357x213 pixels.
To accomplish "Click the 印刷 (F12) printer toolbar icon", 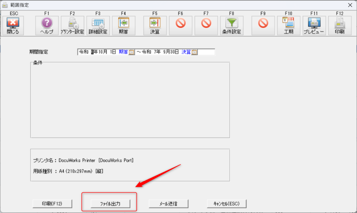I will tap(340, 25).
